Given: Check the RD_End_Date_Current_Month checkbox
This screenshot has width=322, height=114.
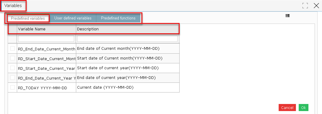Looking at the screenshot, I should (12, 49).
